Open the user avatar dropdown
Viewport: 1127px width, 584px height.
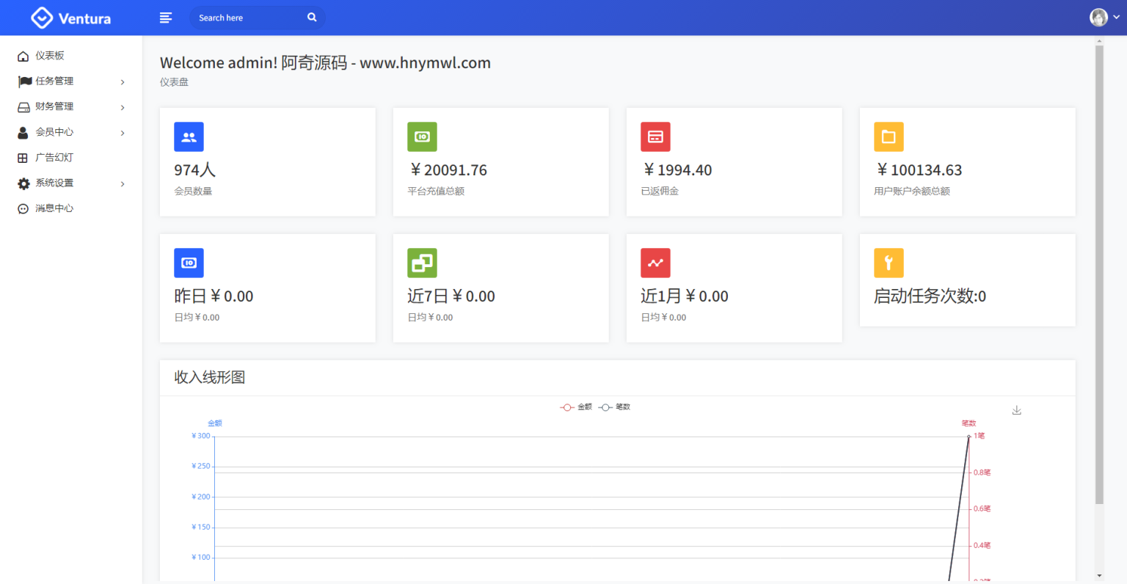(x=1098, y=16)
